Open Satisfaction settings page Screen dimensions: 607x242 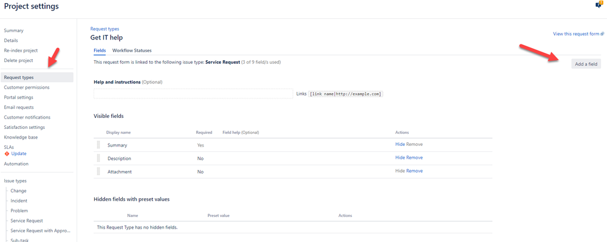pyautogui.click(x=24, y=128)
